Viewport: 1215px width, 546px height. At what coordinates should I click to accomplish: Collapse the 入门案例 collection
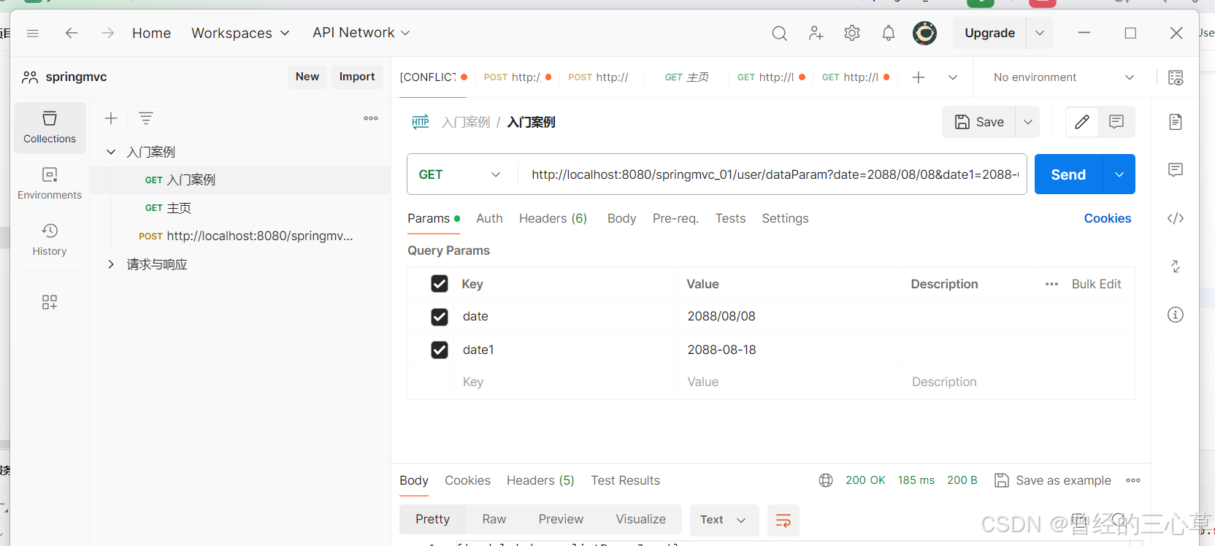(x=111, y=152)
